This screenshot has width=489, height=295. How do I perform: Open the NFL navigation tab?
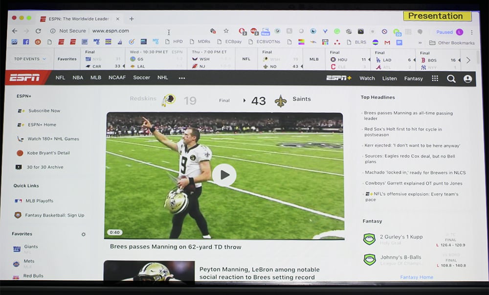pos(60,78)
